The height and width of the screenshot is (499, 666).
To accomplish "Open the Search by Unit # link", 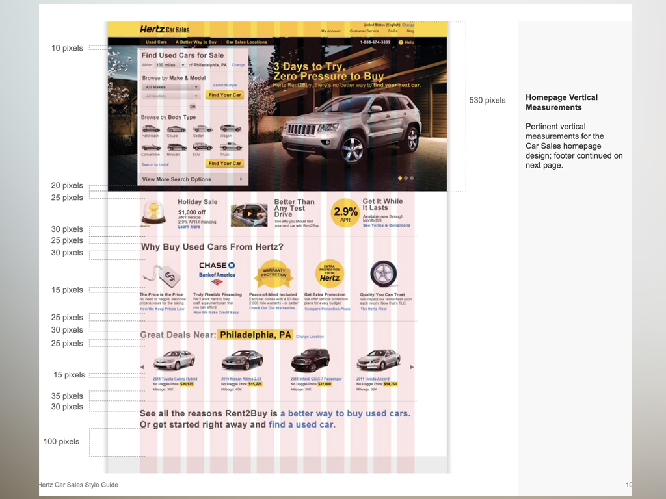I will [x=155, y=165].
